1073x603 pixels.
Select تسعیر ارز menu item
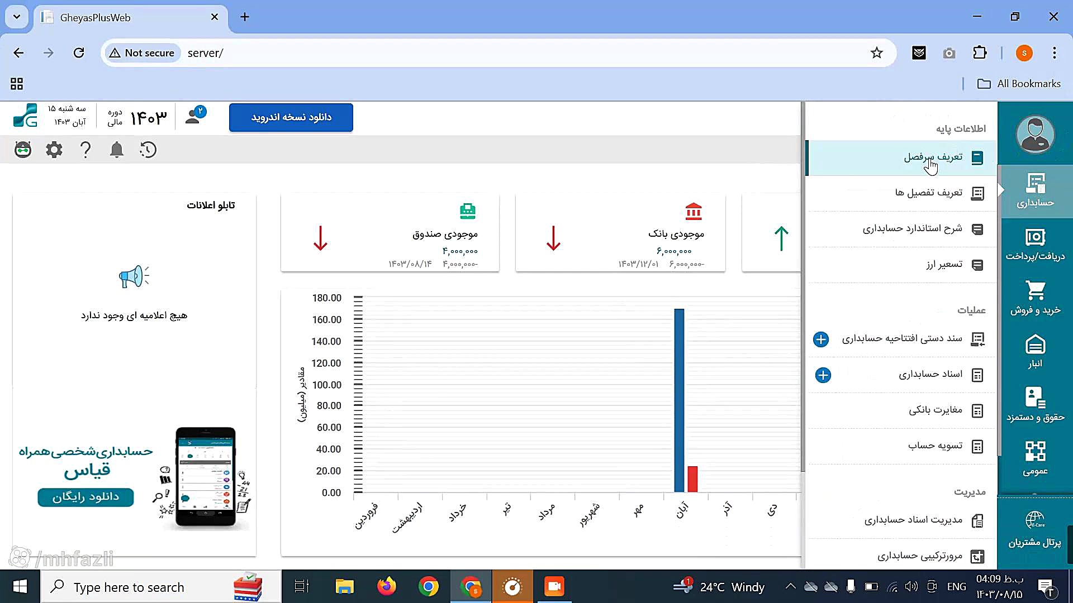point(901,265)
